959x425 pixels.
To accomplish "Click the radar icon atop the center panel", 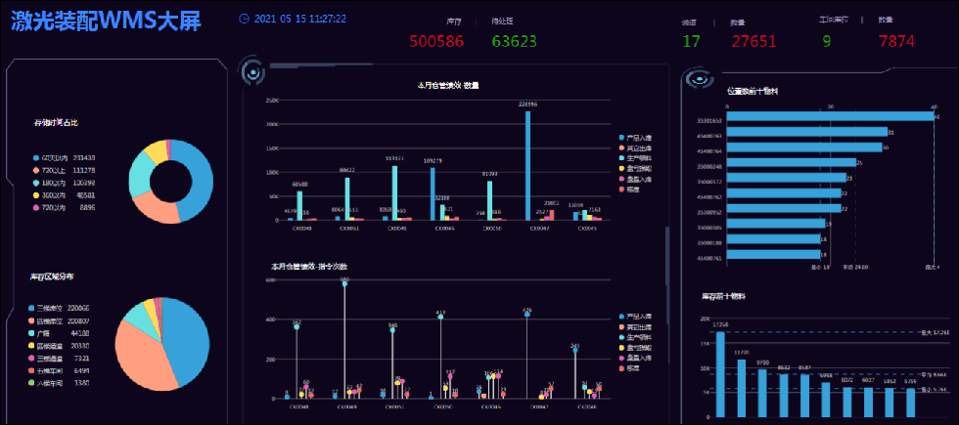I will point(252,71).
